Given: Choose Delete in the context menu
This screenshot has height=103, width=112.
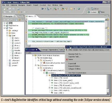Looking at the screenshot, I should [x=71, y=59].
